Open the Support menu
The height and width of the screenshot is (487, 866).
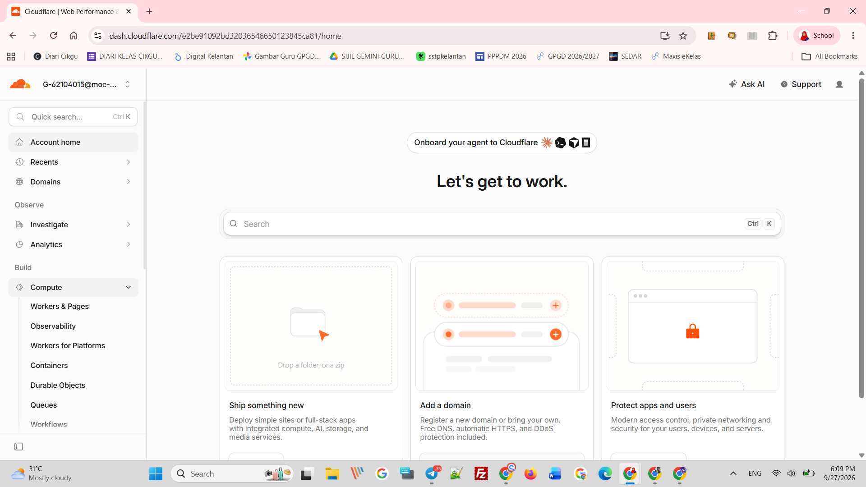tap(801, 84)
